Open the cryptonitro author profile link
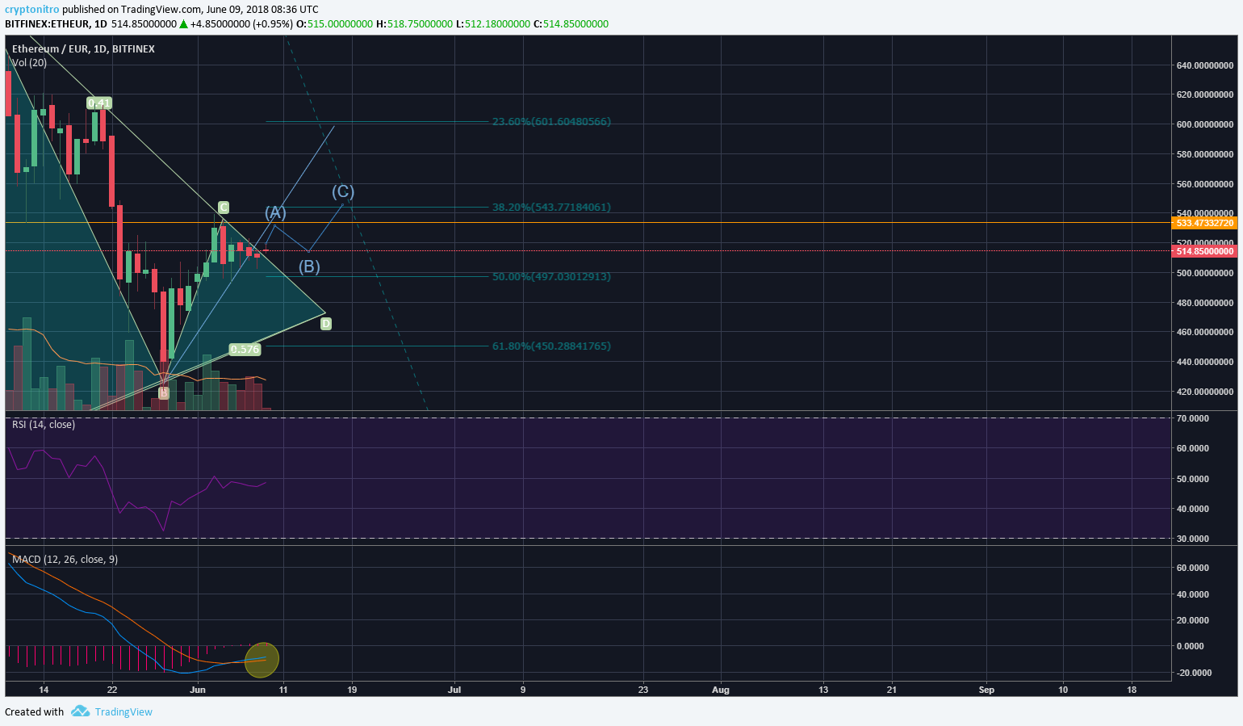Viewport: 1243px width, 726px height. [x=32, y=10]
